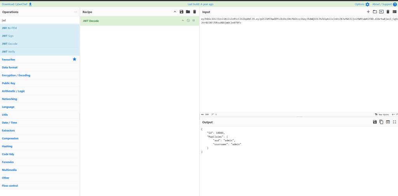The height and width of the screenshot is (196, 398).
Task: Maximise the output pane
Action: (394, 122)
